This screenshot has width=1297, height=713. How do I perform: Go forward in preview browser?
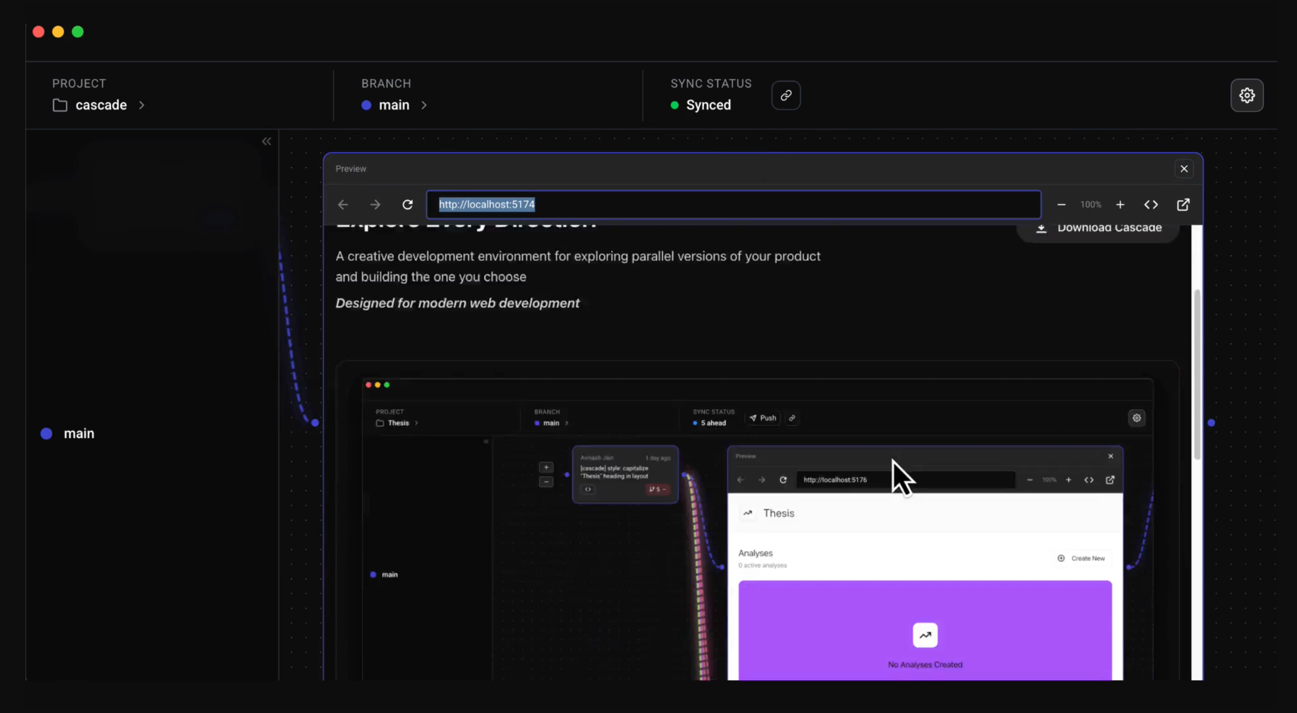[x=375, y=205]
